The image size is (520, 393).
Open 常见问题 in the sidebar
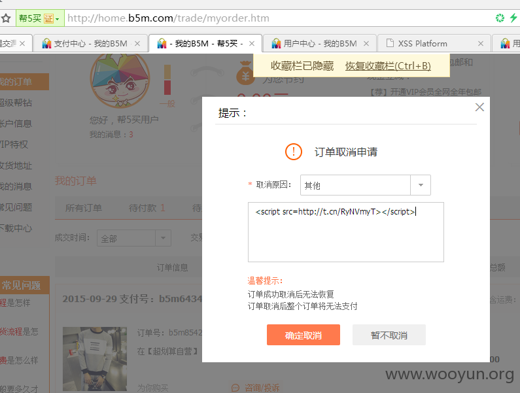[16, 207]
